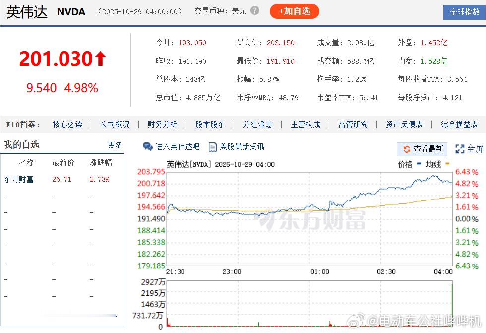
Task: Click the 名称 column header
Action: pos(26,162)
